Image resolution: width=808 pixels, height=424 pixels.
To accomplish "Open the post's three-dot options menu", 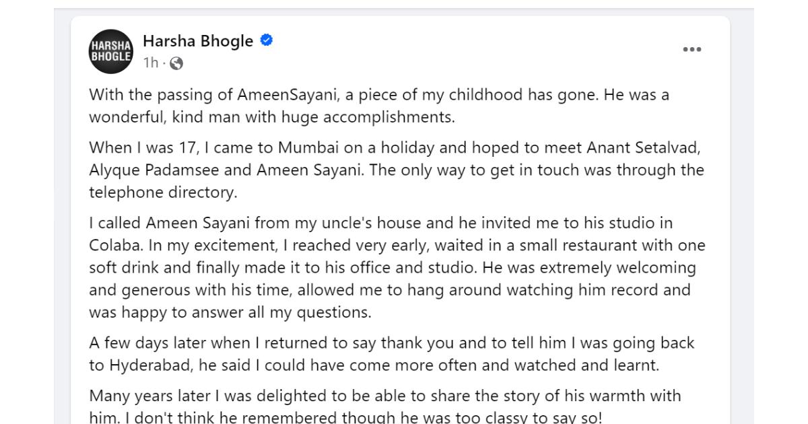I will (692, 50).
